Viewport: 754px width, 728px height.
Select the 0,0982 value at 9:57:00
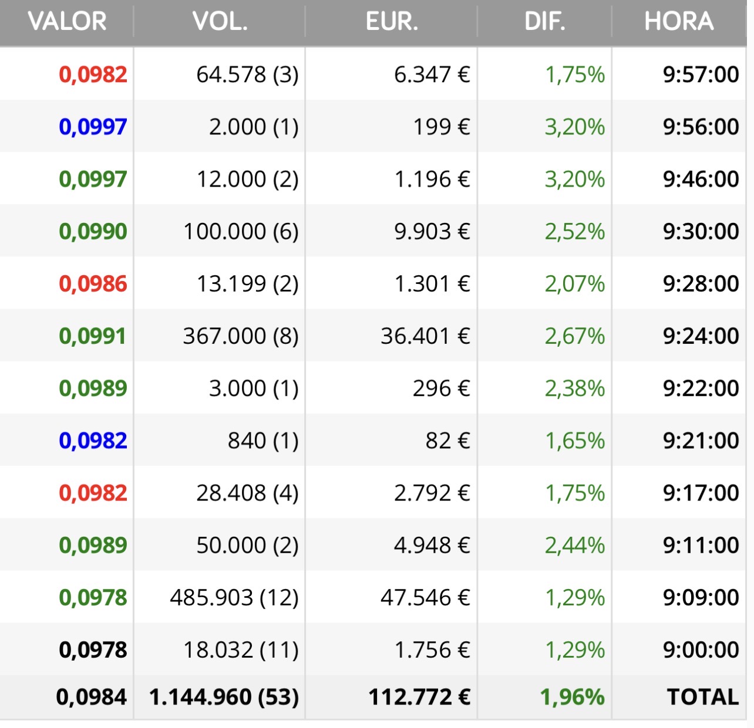tap(93, 75)
